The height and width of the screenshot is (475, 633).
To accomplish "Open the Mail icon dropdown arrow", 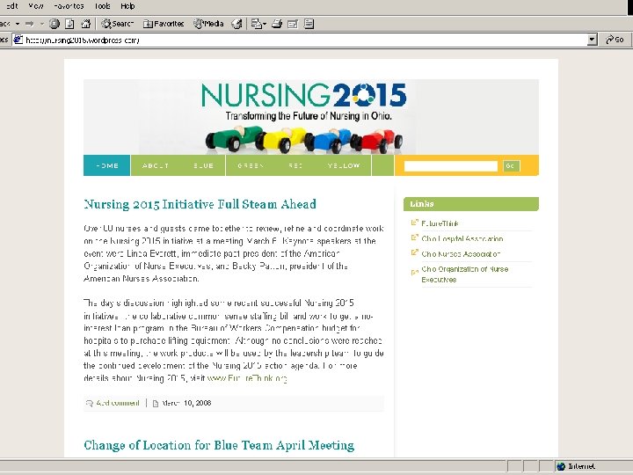I will click(x=265, y=25).
